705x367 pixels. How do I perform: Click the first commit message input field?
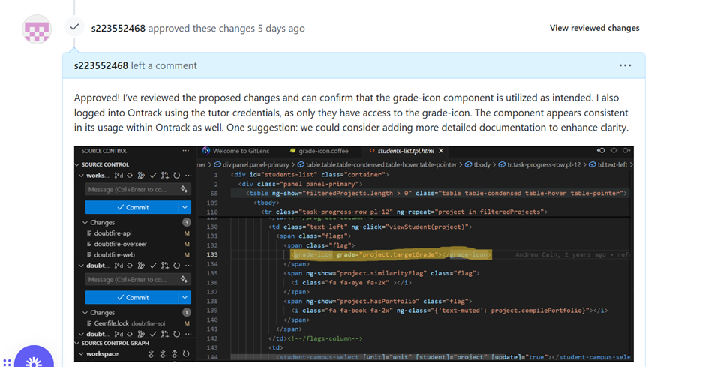pos(127,189)
